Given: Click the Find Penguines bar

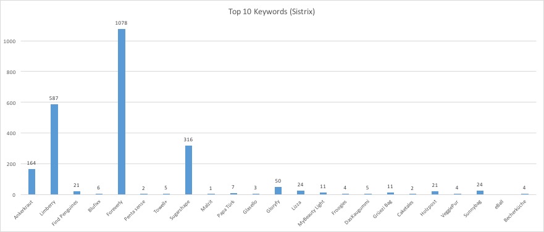Looking at the screenshot, I should [77, 193].
